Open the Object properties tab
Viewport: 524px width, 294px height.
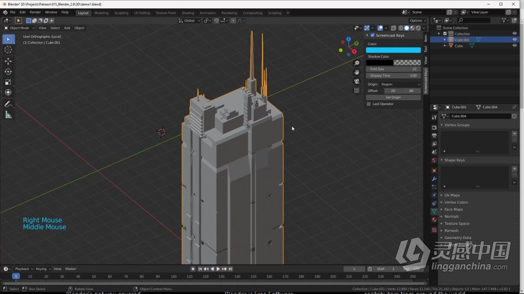434,170
